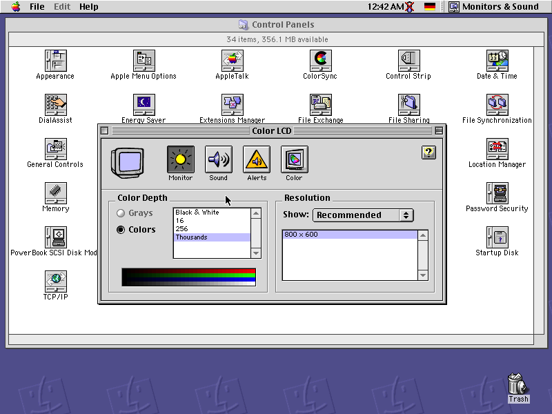Click the menu bar clock
The image size is (552, 414).
tap(386, 7)
